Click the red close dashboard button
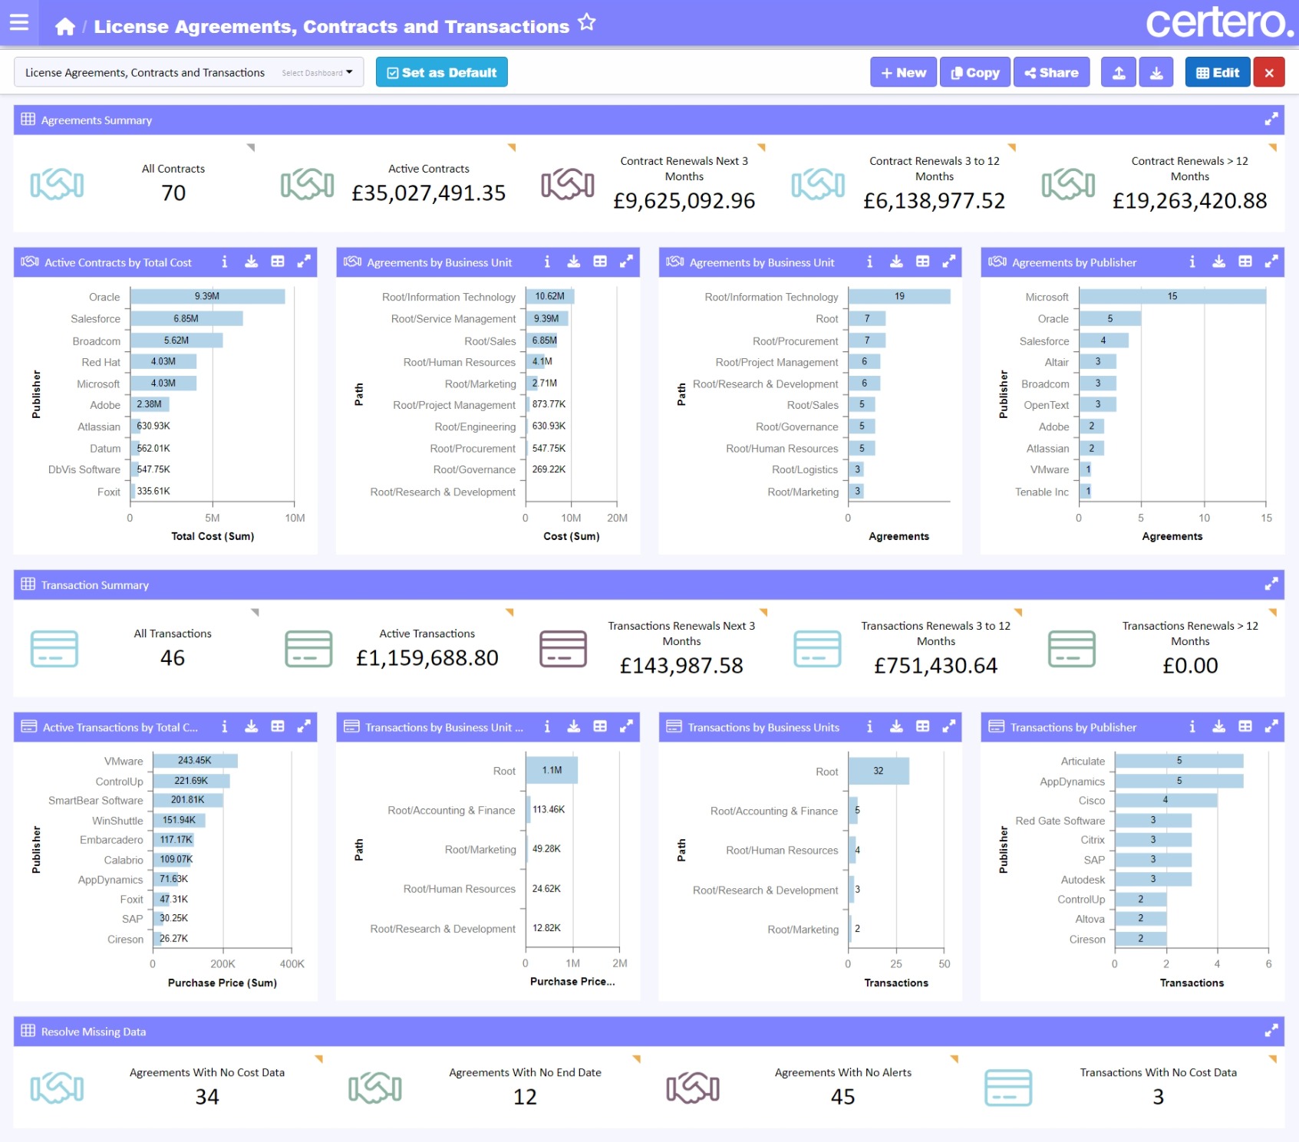Image resolution: width=1299 pixels, height=1142 pixels. [1269, 73]
